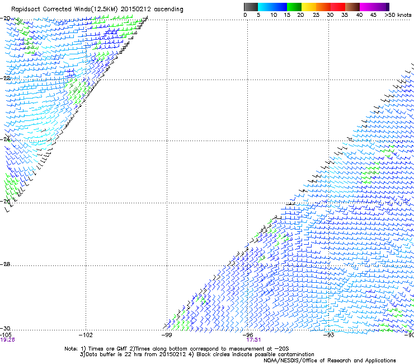This screenshot has width=414, height=364.
Task: Click the longitude label '-96'
Action: (x=248, y=335)
